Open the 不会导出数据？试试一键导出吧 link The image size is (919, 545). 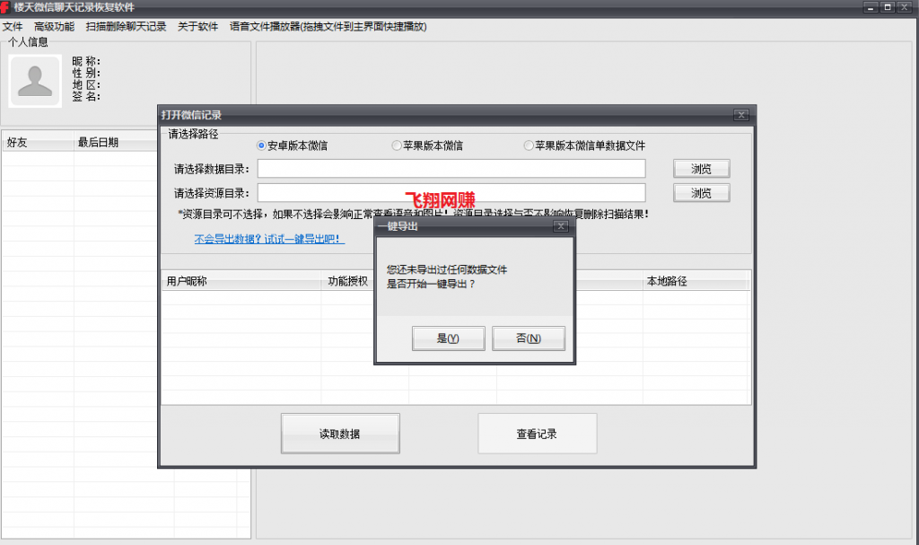click(x=269, y=240)
